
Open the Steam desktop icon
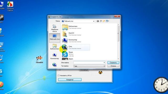(2, 19)
